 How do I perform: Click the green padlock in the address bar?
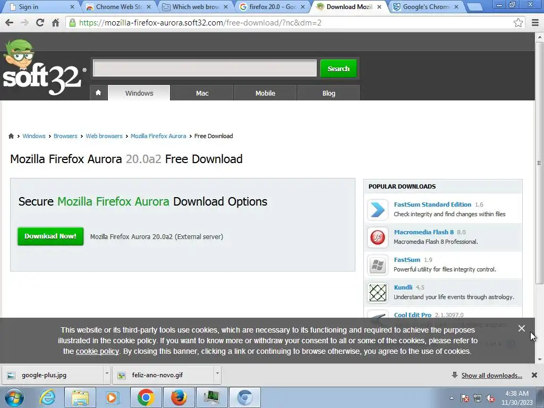point(72,23)
